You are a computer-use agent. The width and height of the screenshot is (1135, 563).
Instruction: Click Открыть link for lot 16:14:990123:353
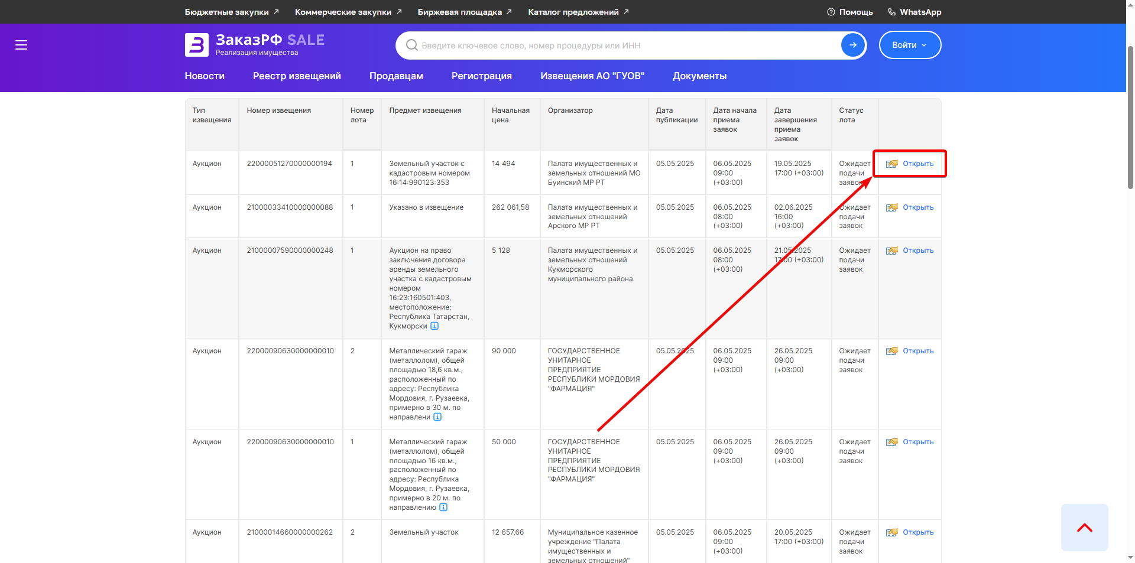918,164
